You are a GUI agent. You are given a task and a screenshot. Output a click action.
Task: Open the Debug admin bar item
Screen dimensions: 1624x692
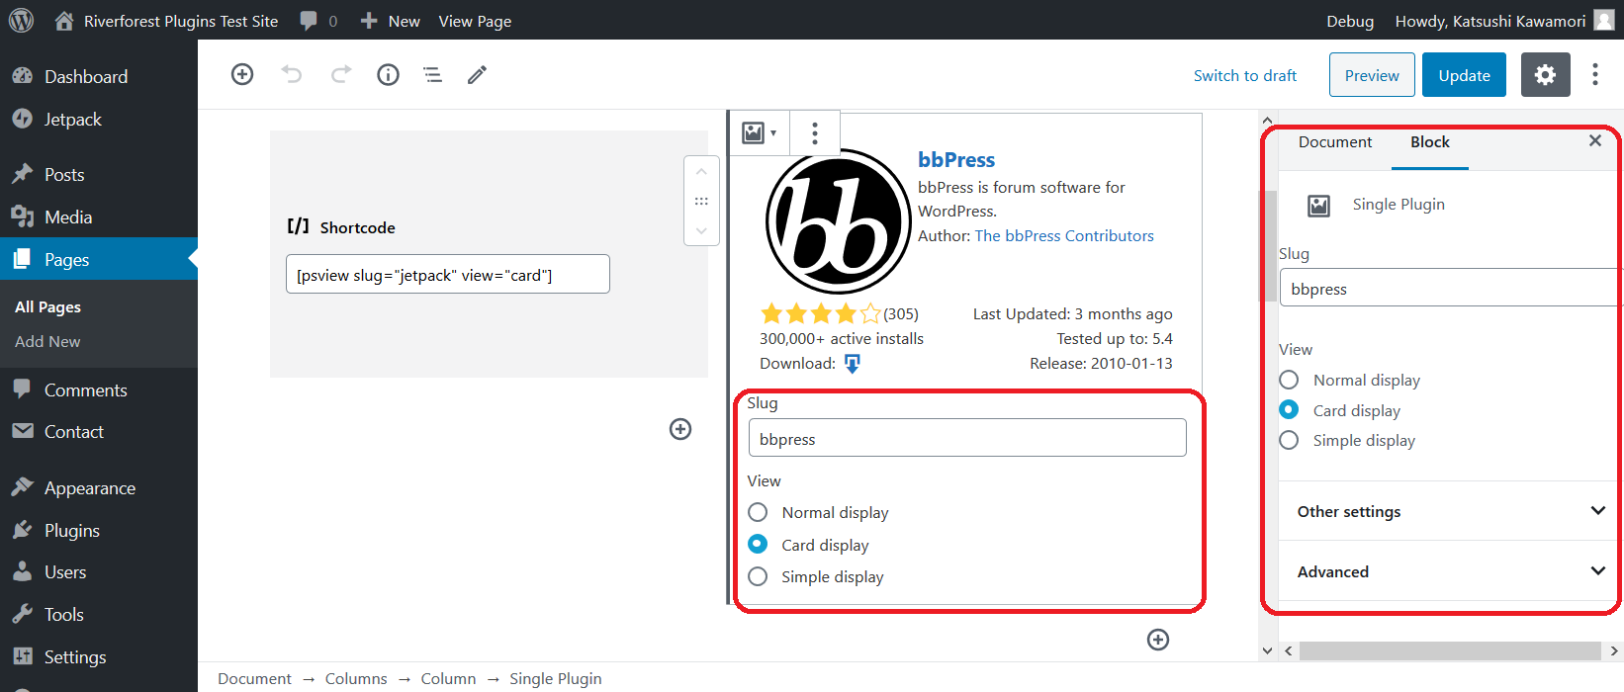point(1350,21)
